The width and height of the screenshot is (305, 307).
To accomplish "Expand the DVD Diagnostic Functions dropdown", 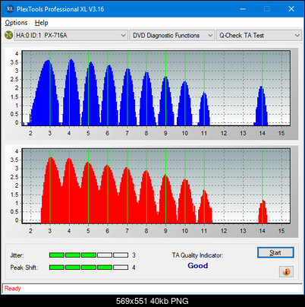I will point(172,36).
